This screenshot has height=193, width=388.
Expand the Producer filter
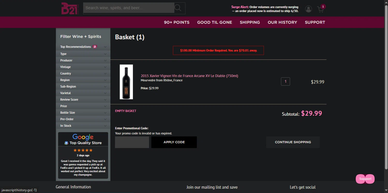pos(83,60)
